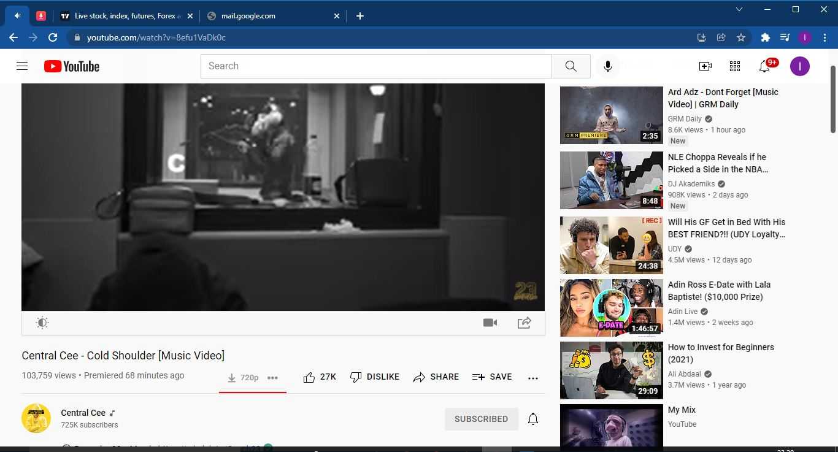Open the DJ Akademiks channel name

(691, 184)
